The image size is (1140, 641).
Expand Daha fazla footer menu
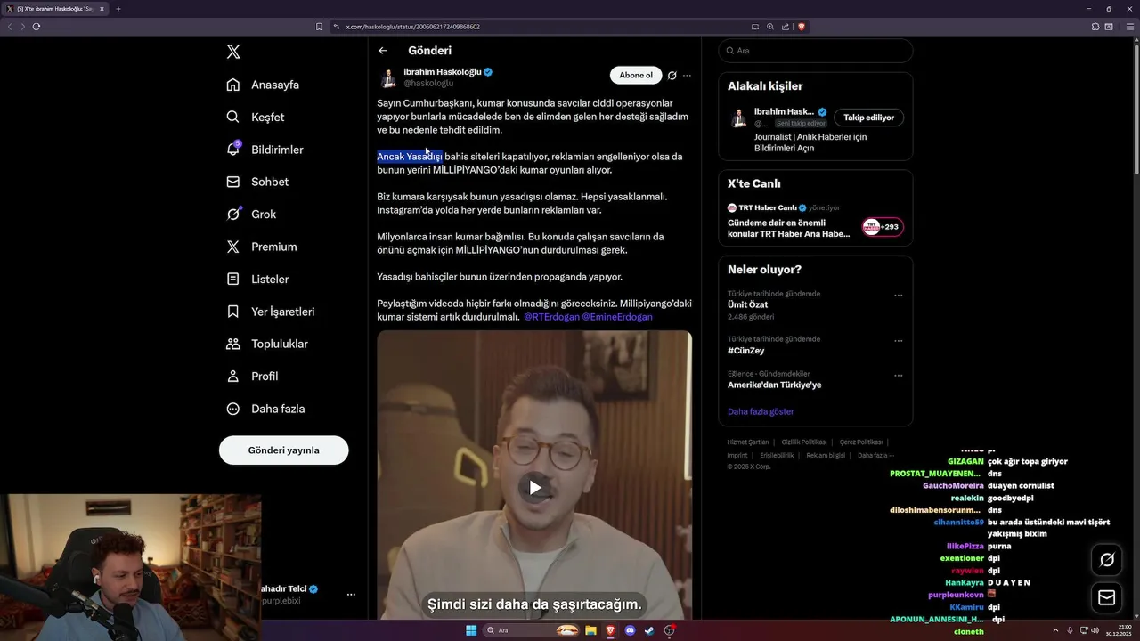pyautogui.click(x=875, y=455)
